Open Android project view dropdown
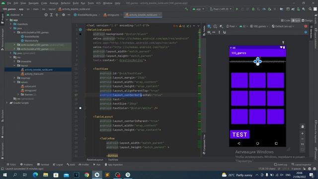318x179 pixels. click(15, 15)
